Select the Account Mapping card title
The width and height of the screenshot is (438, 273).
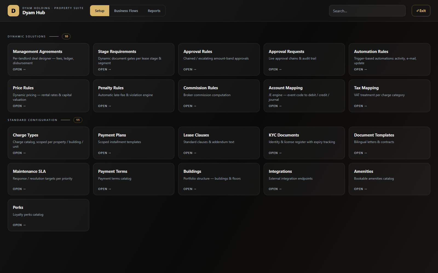coord(286,88)
